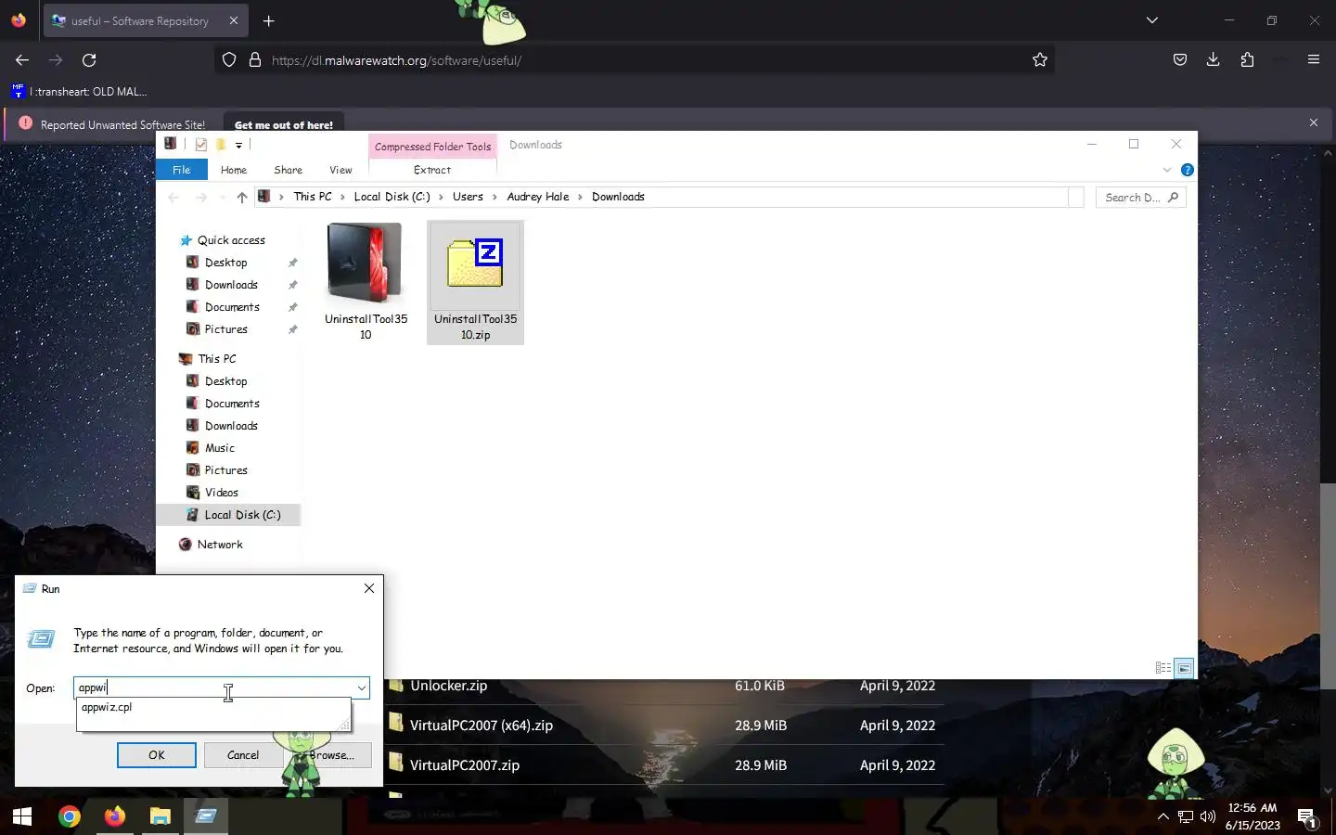The height and width of the screenshot is (835, 1336).
Task: Open Videos under This PC
Action: (222, 493)
